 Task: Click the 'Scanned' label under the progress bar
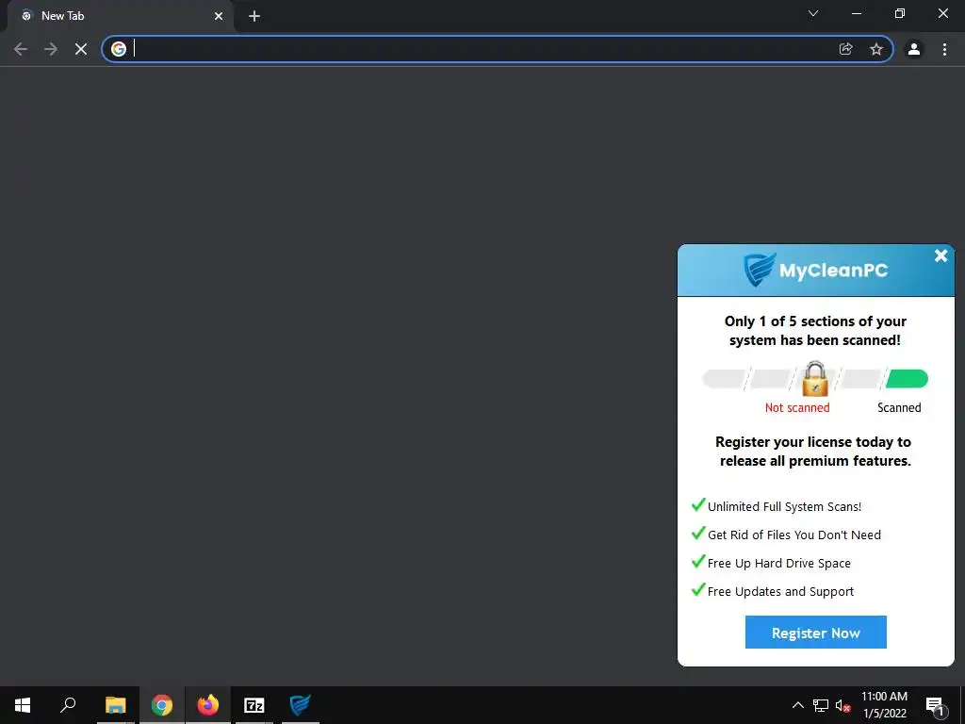tap(899, 407)
